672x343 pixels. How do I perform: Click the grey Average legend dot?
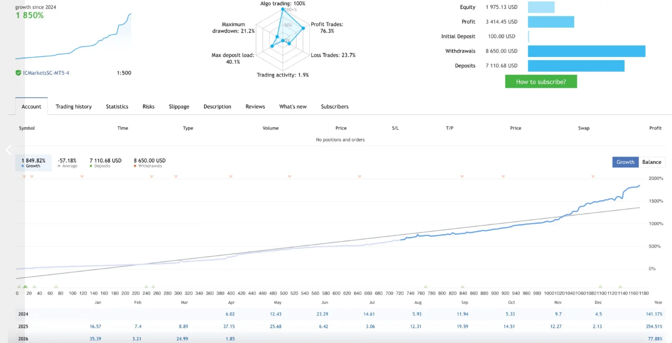pos(59,166)
